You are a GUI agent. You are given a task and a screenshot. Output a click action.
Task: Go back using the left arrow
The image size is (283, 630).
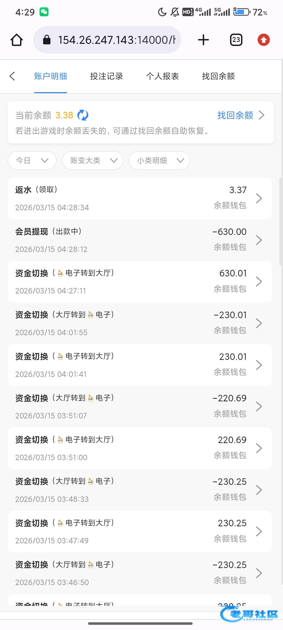click(x=12, y=76)
